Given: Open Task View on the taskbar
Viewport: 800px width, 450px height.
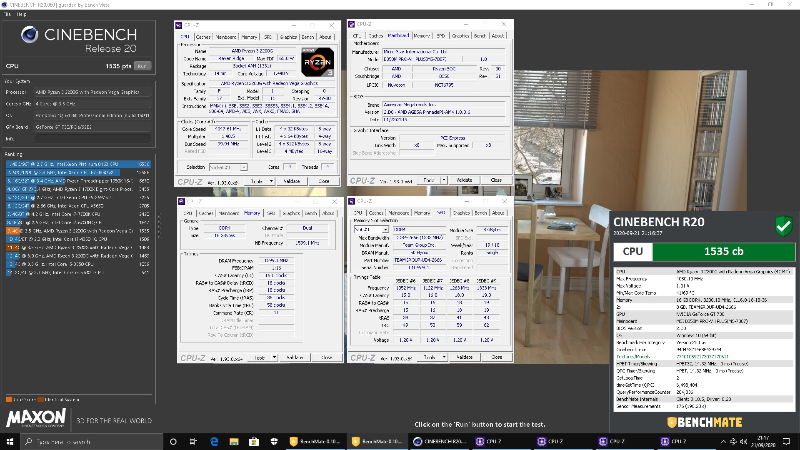Looking at the screenshot, I should pyautogui.click(x=193, y=442).
